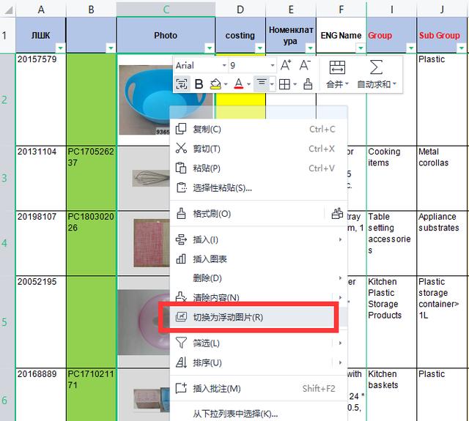469x421 pixels.
Task: Click the borders grid icon
Action: (x=284, y=84)
